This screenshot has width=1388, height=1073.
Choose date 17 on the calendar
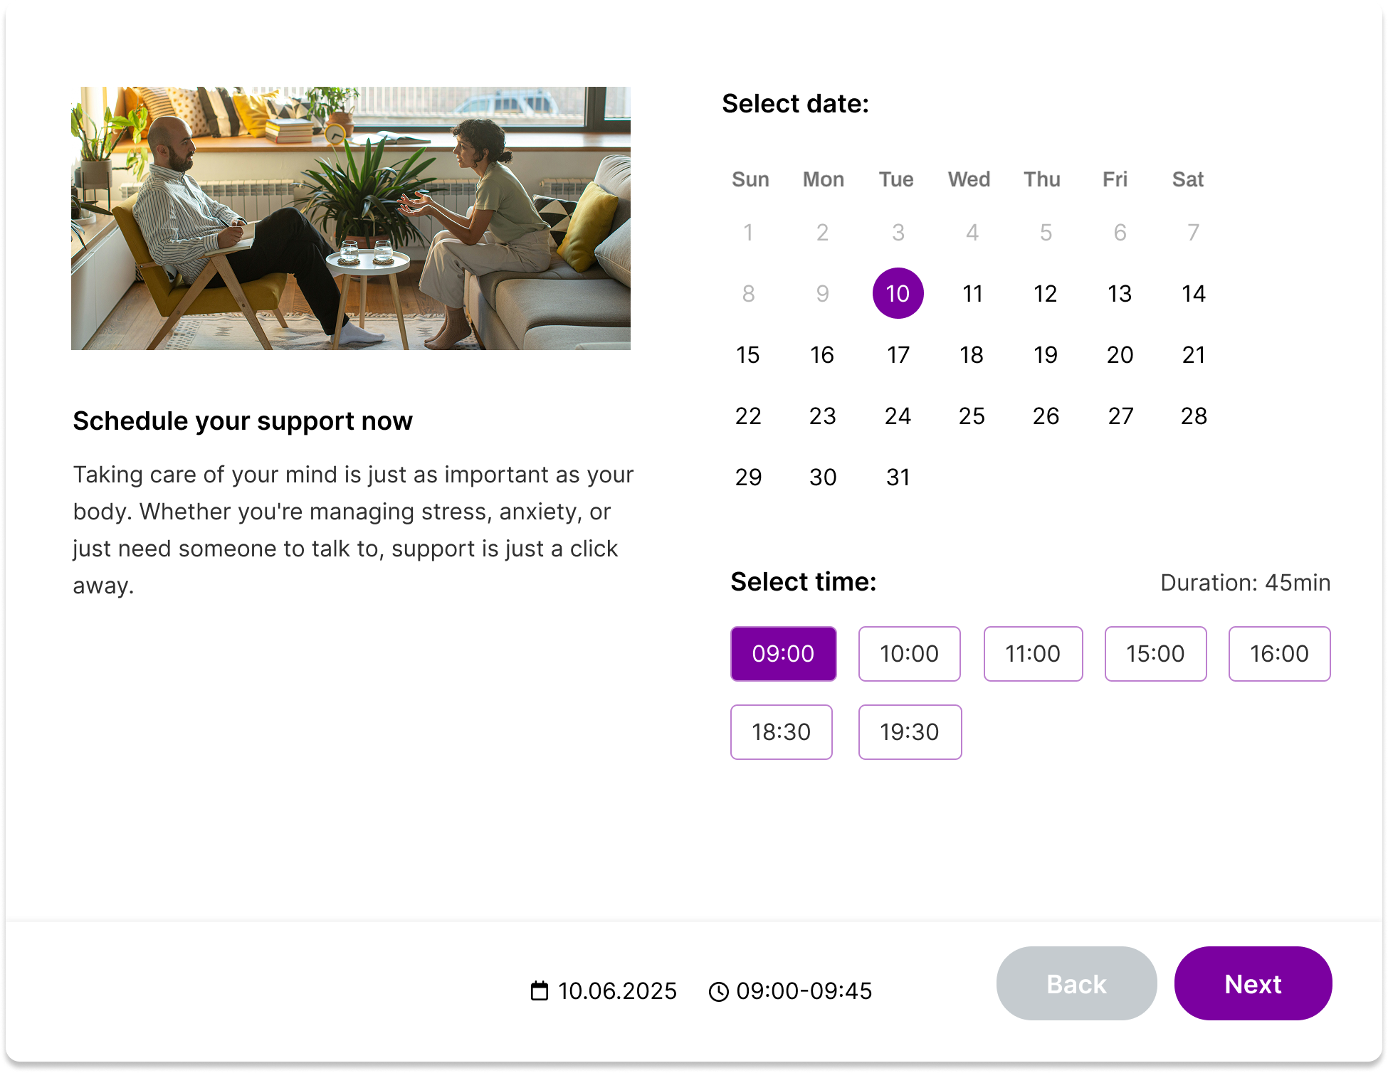pyautogui.click(x=898, y=354)
